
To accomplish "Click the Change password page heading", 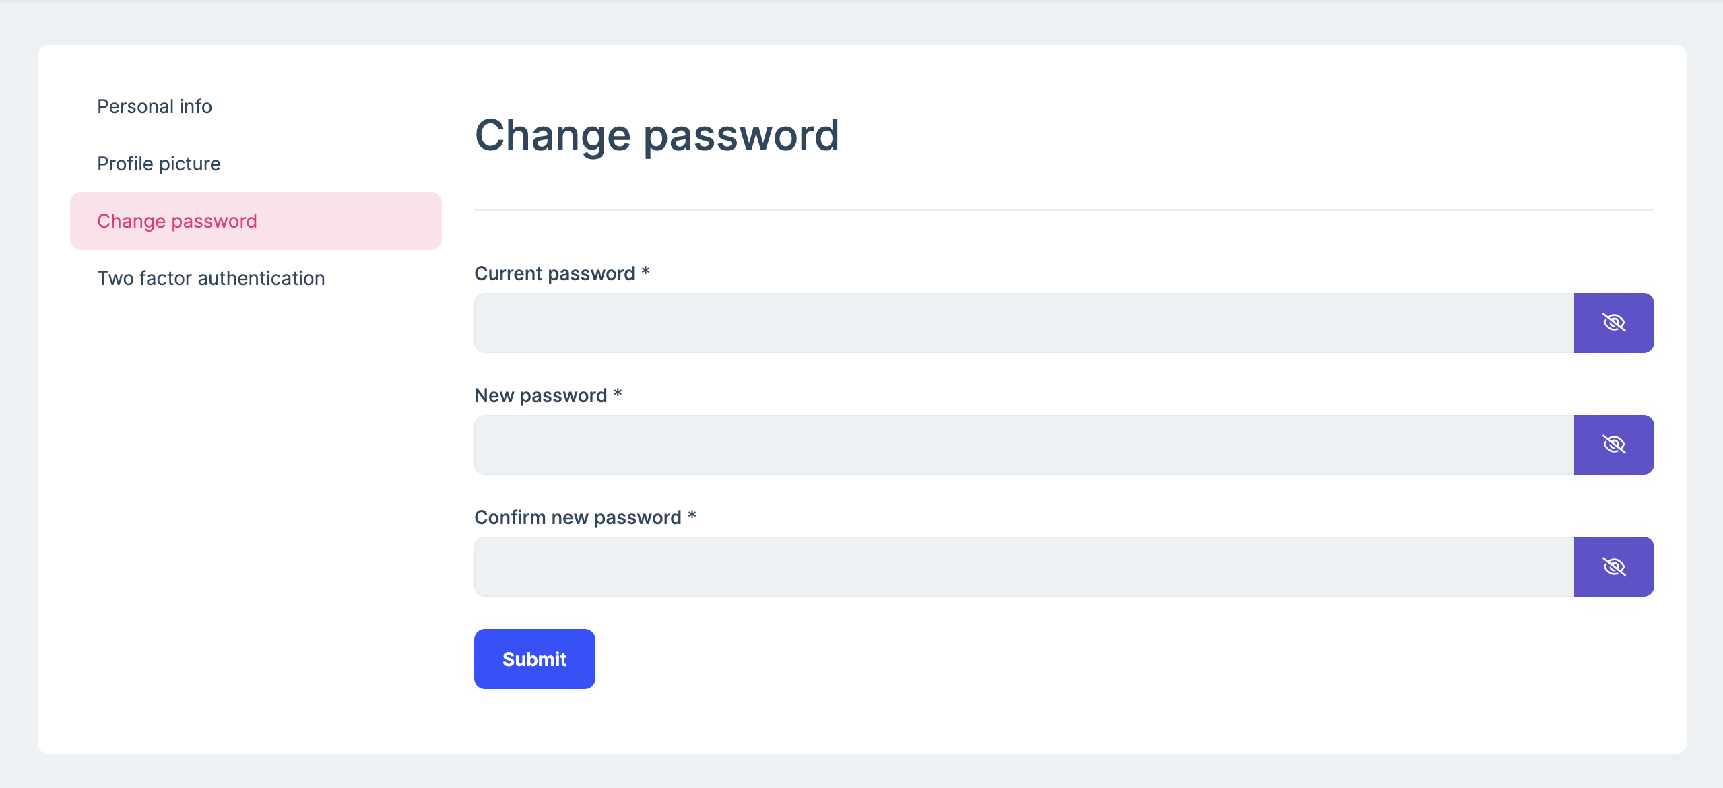I will tap(657, 135).
